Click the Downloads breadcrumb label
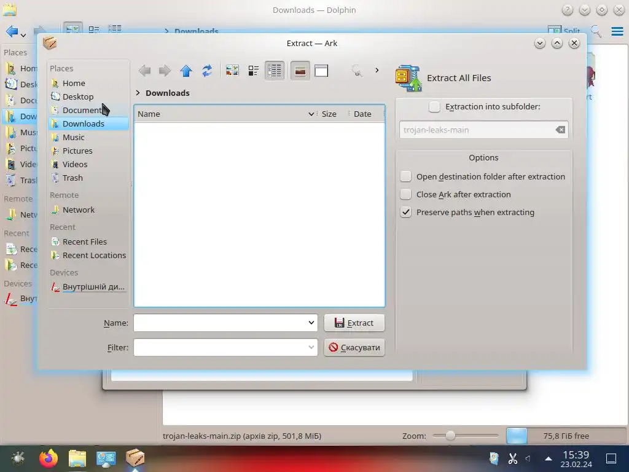Screen dimensions: 629x472 pyautogui.click(x=167, y=93)
